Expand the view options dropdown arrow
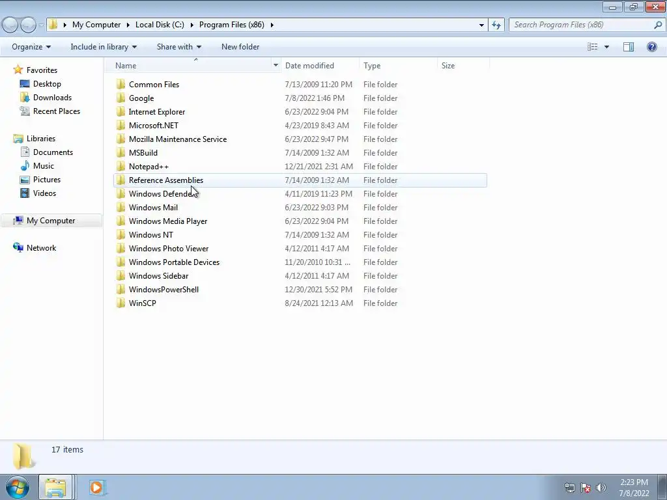Viewport: 667px width, 500px height. point(606,47)
